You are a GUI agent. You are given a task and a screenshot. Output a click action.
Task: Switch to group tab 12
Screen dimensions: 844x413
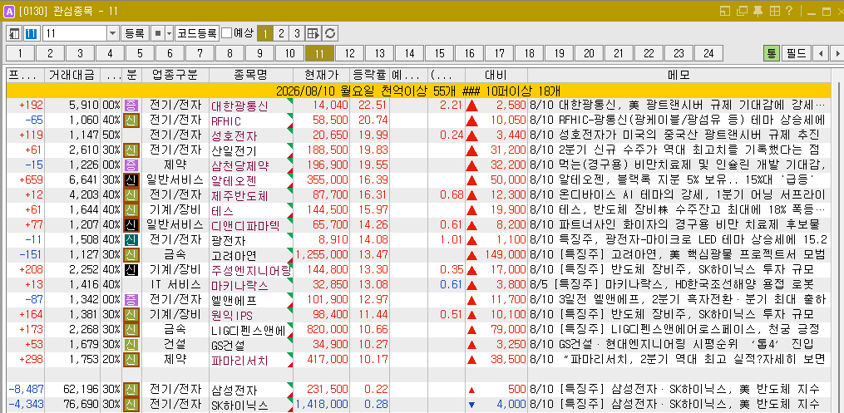350,53
